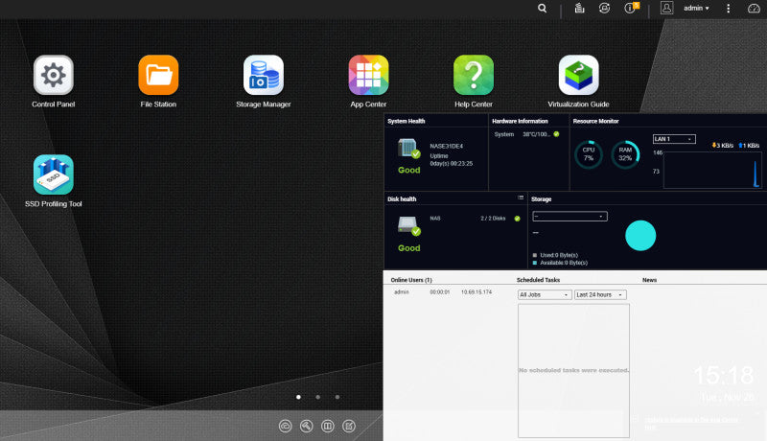
Task: Open the Control Panel app
Action: [54, 76]
